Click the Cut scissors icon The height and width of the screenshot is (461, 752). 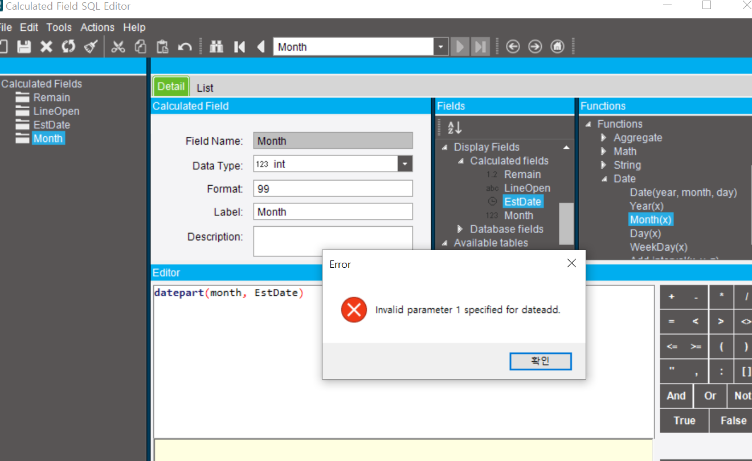point(118,47)
